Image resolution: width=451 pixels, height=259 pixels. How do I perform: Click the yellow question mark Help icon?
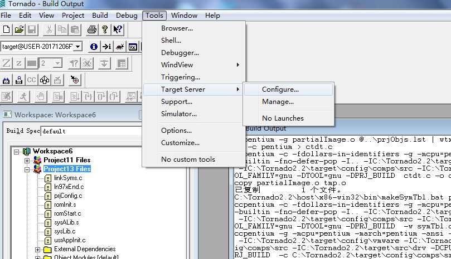(x=105, y=29)
